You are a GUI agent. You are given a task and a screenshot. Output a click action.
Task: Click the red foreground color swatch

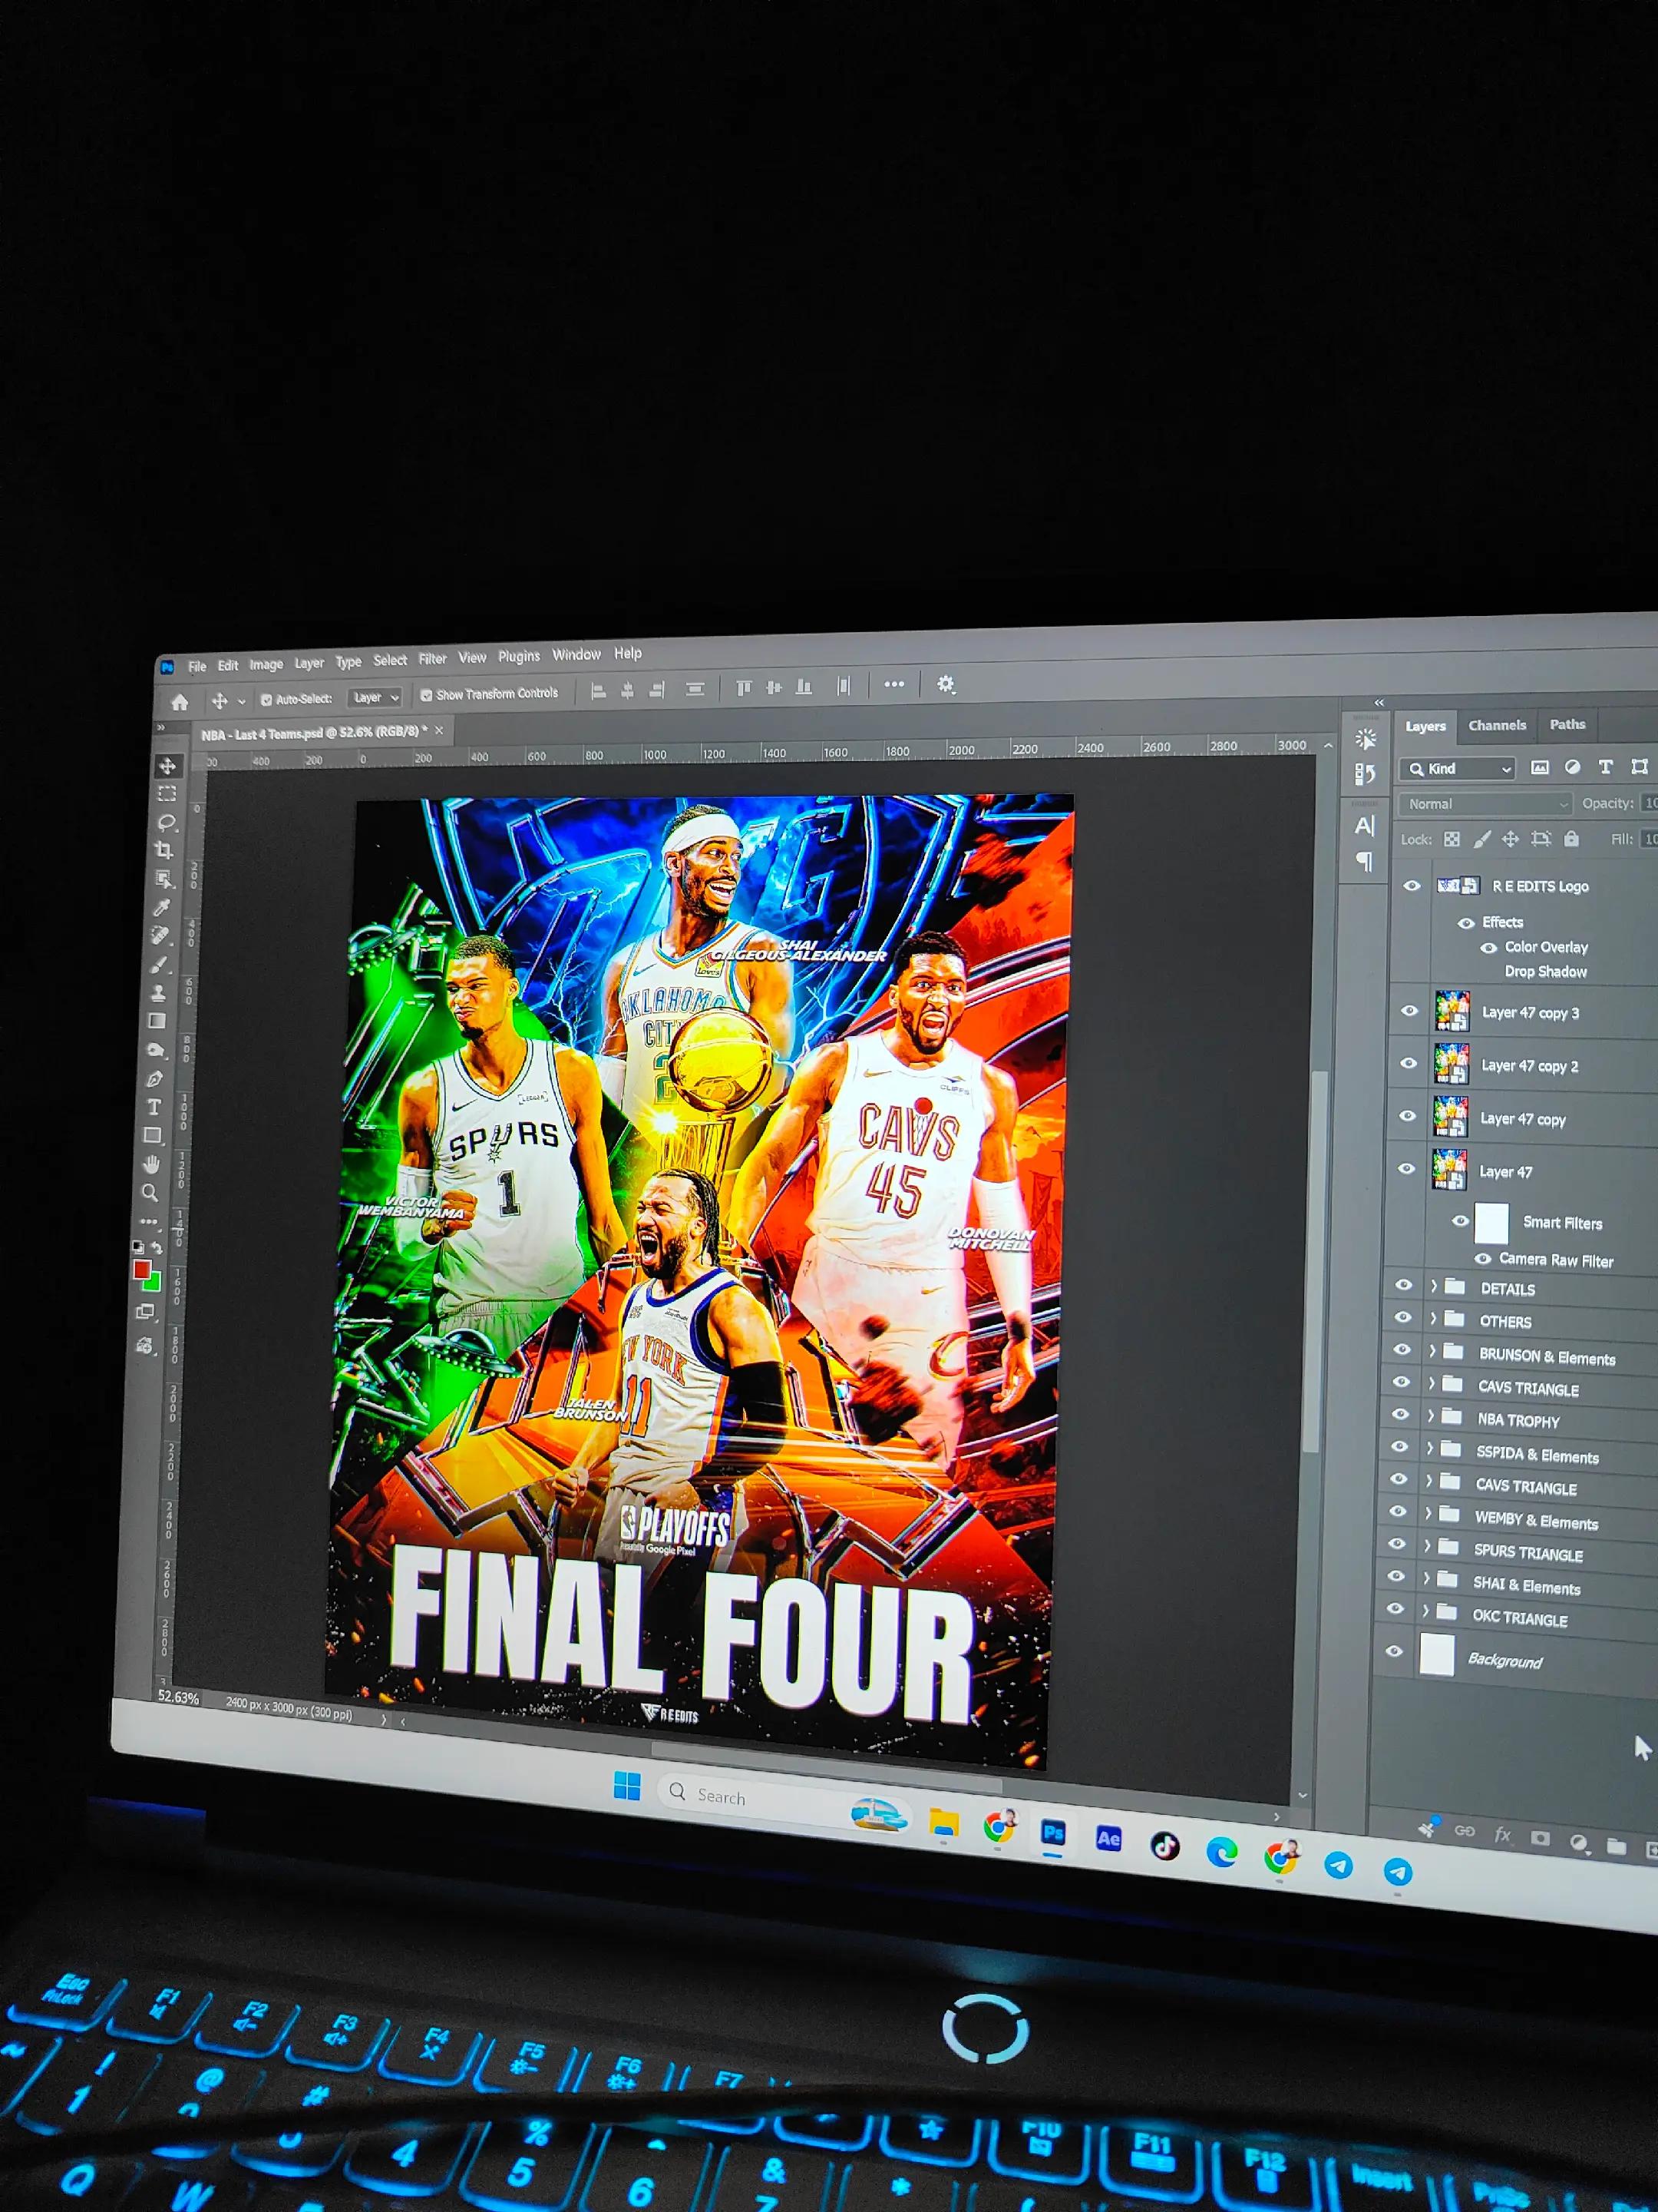142,1270
